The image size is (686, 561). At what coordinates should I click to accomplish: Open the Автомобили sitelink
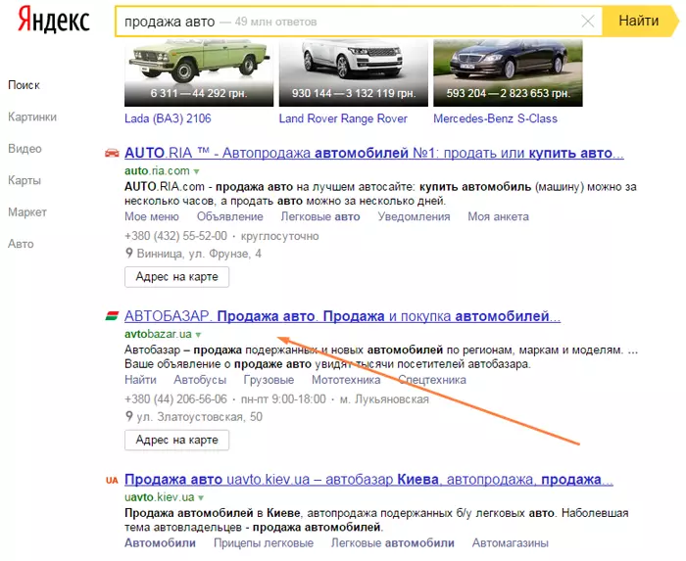coord(160,543)
